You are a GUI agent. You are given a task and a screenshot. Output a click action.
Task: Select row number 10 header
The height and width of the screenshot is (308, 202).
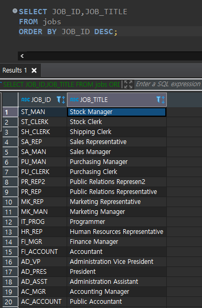[10, 202]
